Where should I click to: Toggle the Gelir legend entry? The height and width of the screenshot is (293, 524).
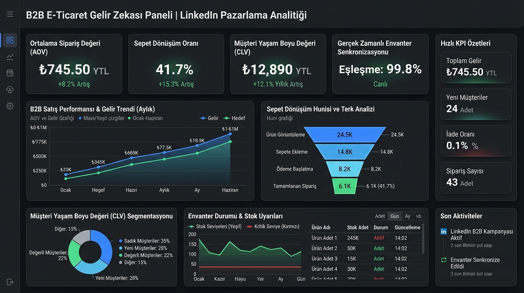pos(209,118)
